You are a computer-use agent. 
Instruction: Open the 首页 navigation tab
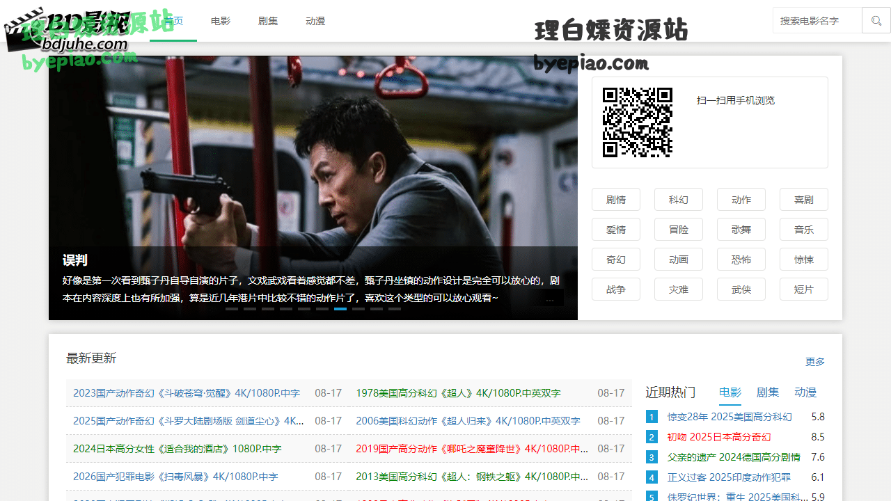[173, 21]
